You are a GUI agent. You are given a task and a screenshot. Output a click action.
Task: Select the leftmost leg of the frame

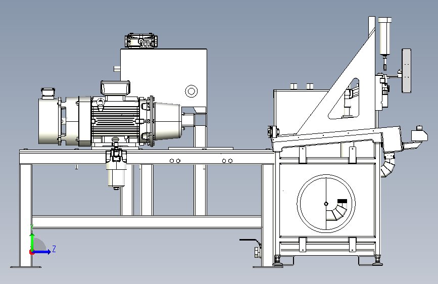(26, 215)
